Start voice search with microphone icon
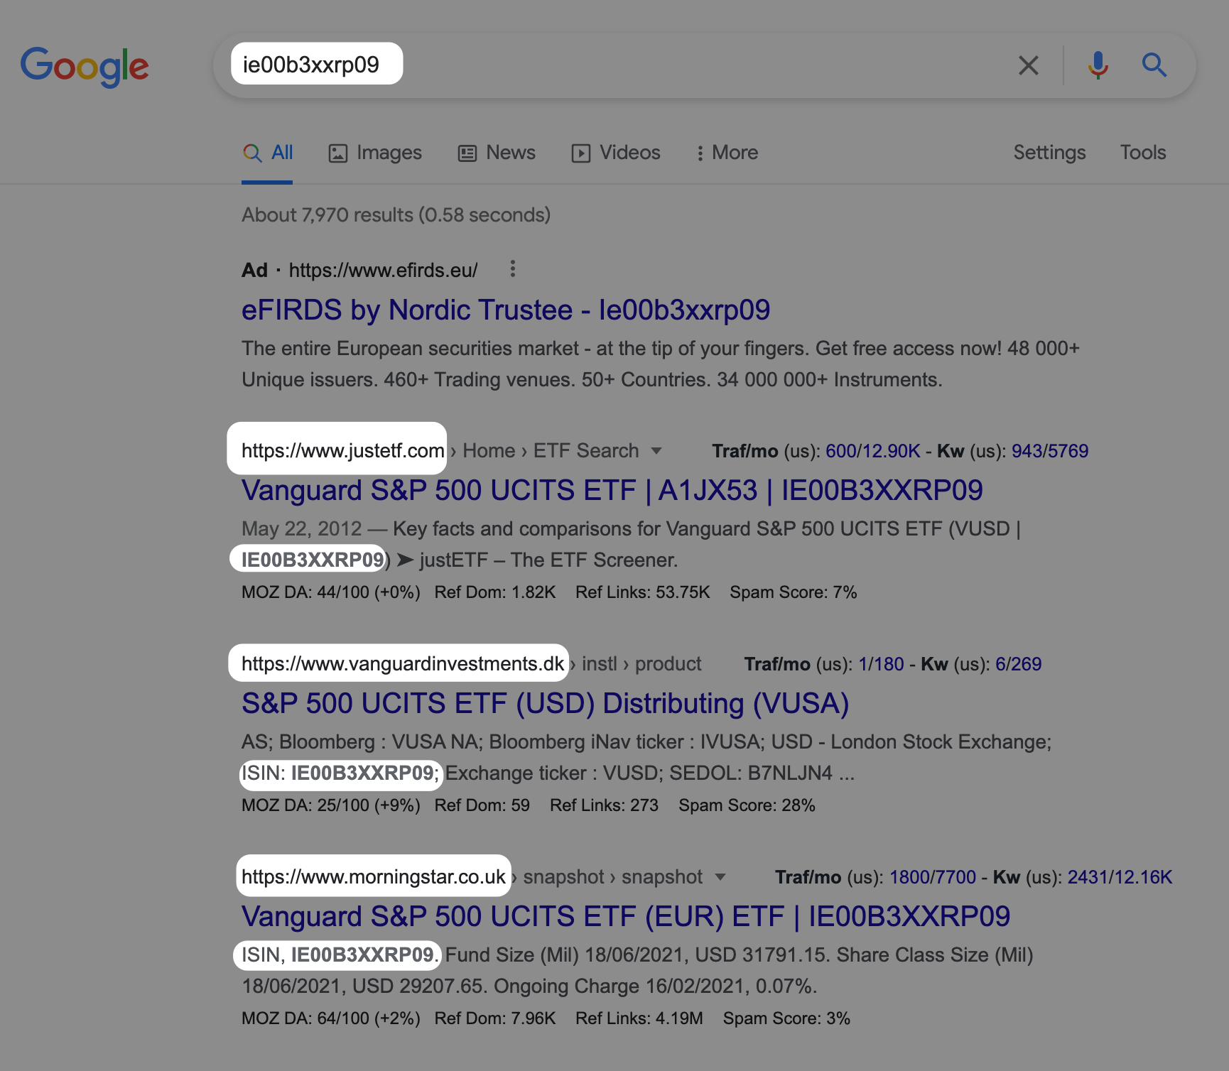This screenshot has height=1071, width=1229. pyautogui.click(x=1098, y=65)
